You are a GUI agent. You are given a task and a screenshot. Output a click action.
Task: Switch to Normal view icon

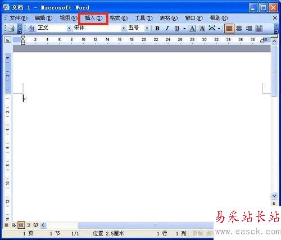7,225
